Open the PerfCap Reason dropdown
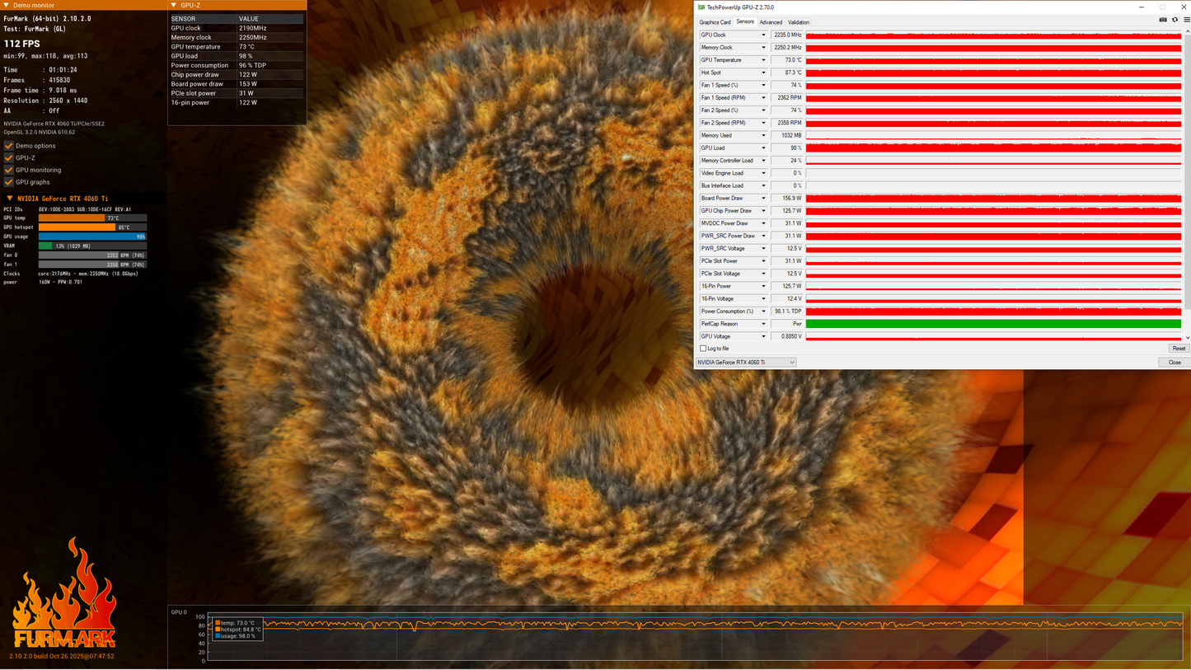 pyautogui.click(x=764, y=324)
